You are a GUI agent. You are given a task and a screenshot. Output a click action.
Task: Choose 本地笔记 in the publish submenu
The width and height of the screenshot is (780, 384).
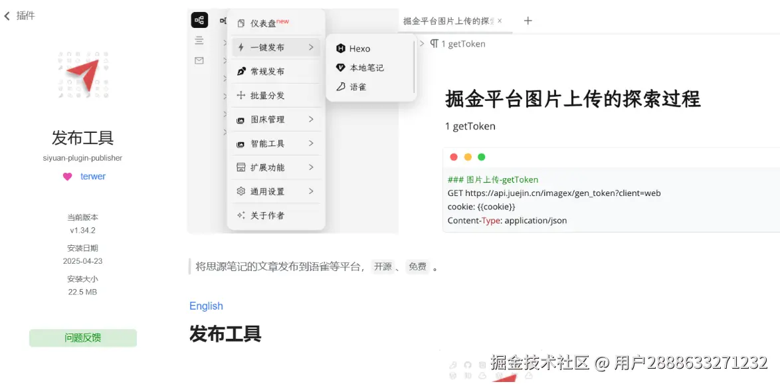tap(371, 68)
